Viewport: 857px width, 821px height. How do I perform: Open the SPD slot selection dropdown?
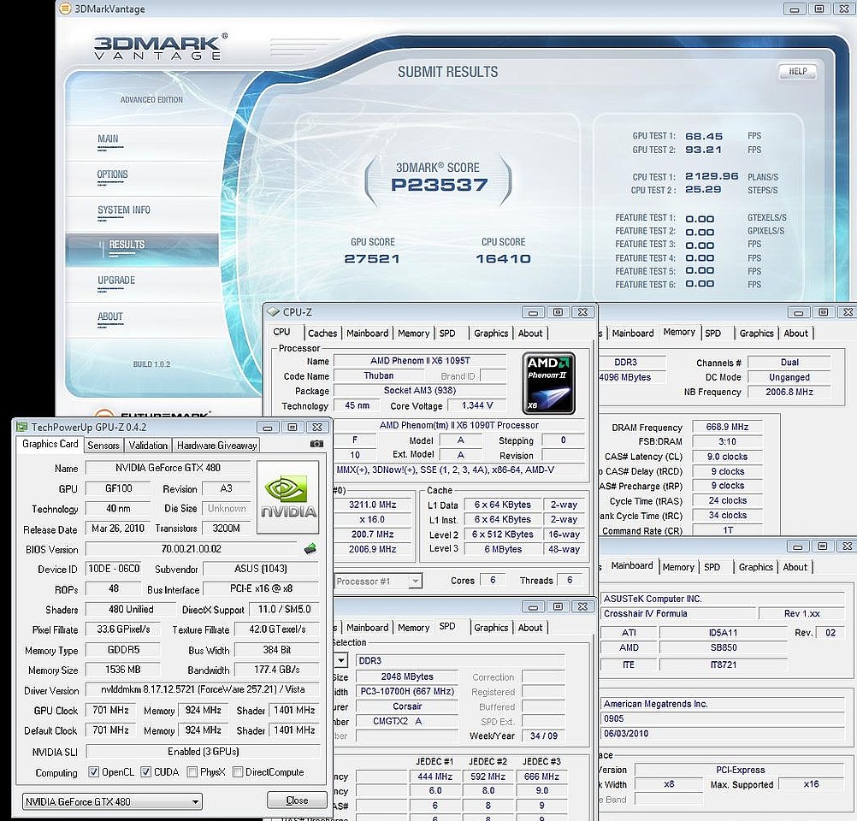(x=340, y=660)
